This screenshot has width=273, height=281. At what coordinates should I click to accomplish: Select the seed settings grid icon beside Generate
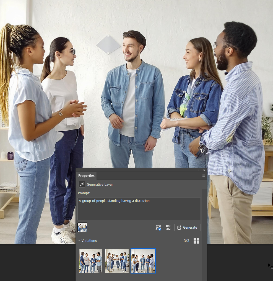(168, 227)
